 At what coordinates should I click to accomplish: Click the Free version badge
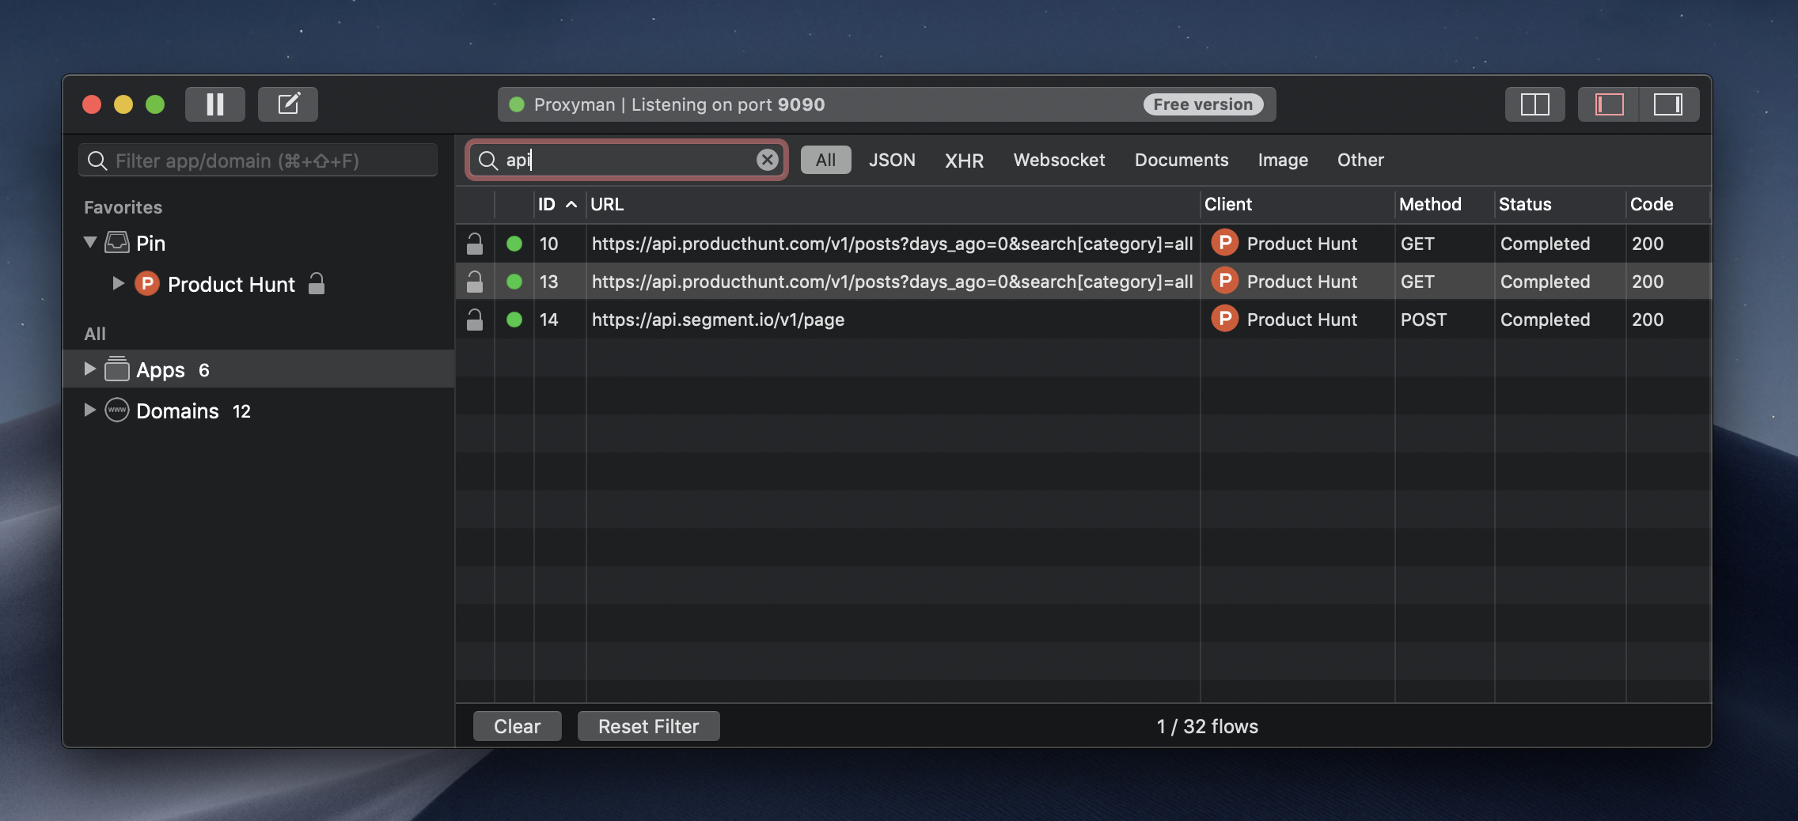pos(1203,104)
